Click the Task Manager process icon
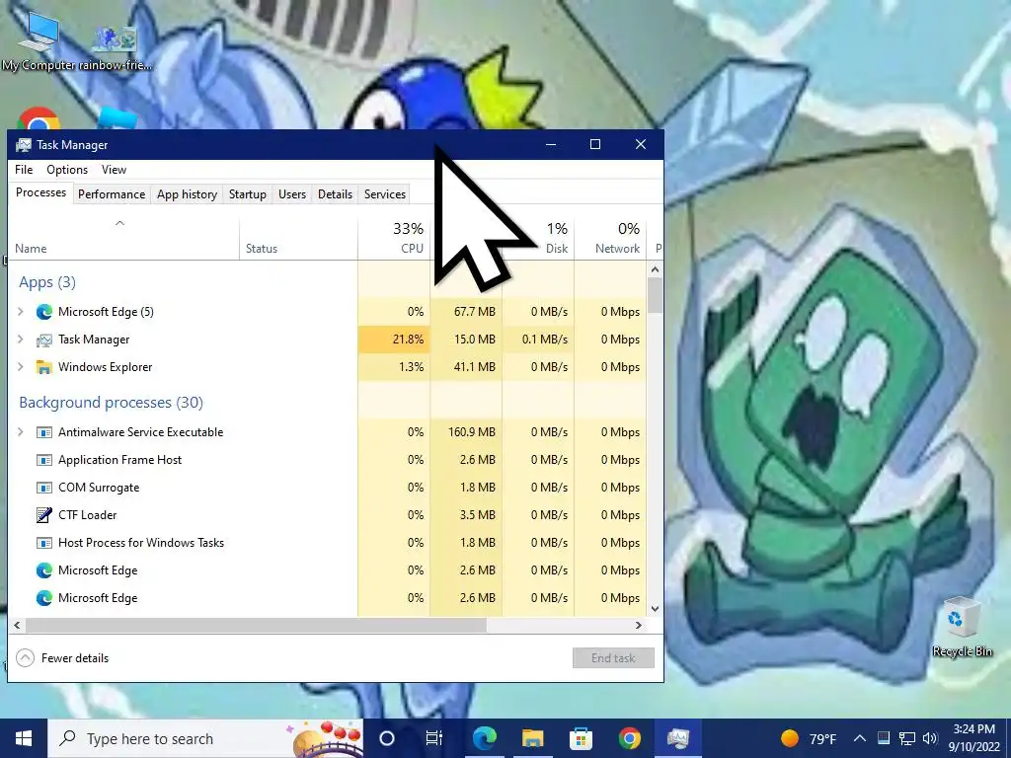Image resolution: width=1011 pixels, height=758 pixels. coord(43,340)
